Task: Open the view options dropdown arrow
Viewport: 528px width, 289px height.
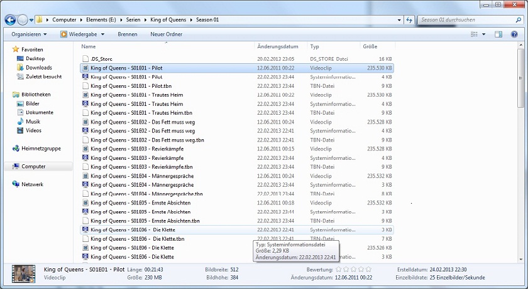Action: pyautogui.click(x=484, y=34)
